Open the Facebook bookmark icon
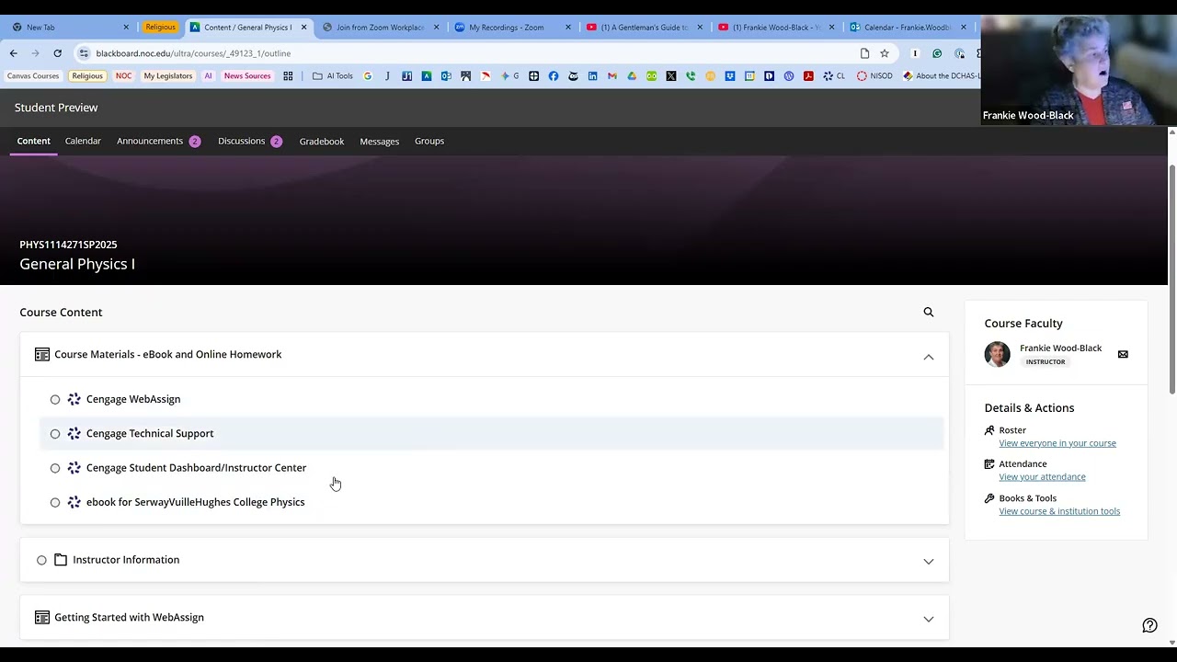Viewport: 1177px width, 662px height. [x=554, y=76]
